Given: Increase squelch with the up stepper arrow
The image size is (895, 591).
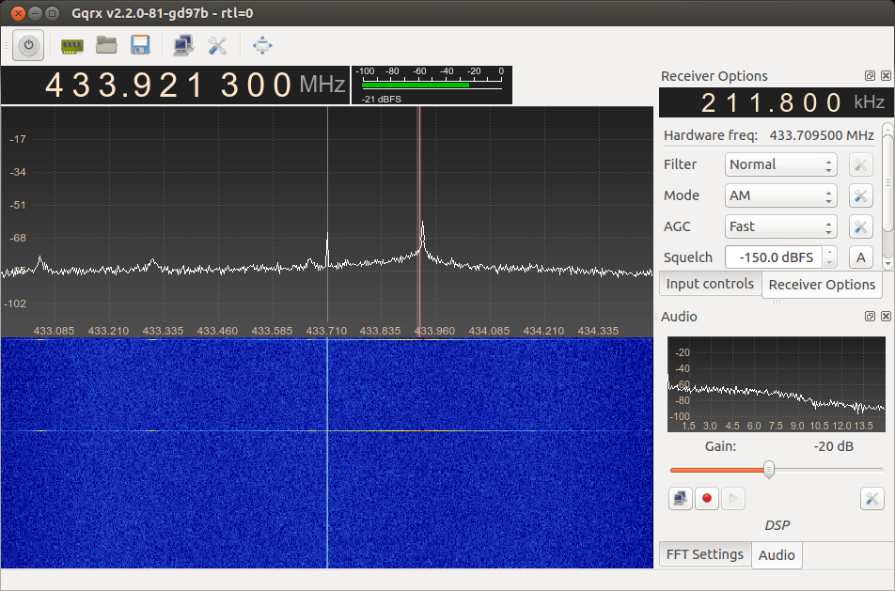Looking at the screenshot, I should click(x=830, y=252).
